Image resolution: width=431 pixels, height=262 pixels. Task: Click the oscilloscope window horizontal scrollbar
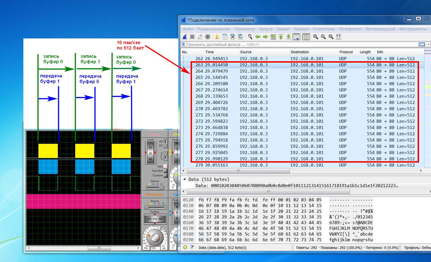(99, 248)
